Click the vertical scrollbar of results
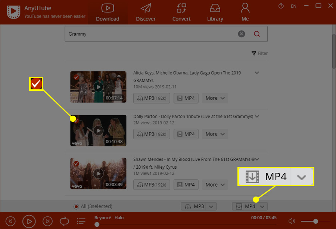Screen dimensions: 336x229 click(334, 51)
